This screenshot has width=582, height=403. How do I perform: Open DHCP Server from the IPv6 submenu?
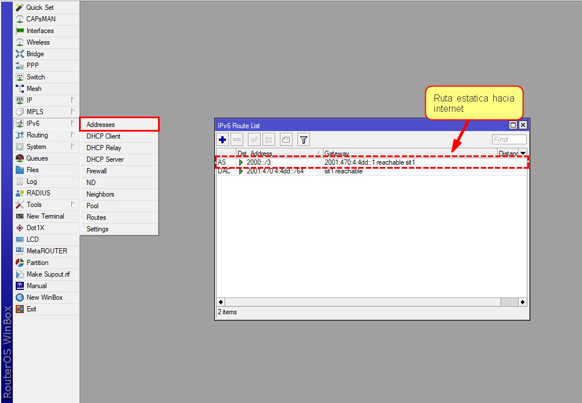105,159
